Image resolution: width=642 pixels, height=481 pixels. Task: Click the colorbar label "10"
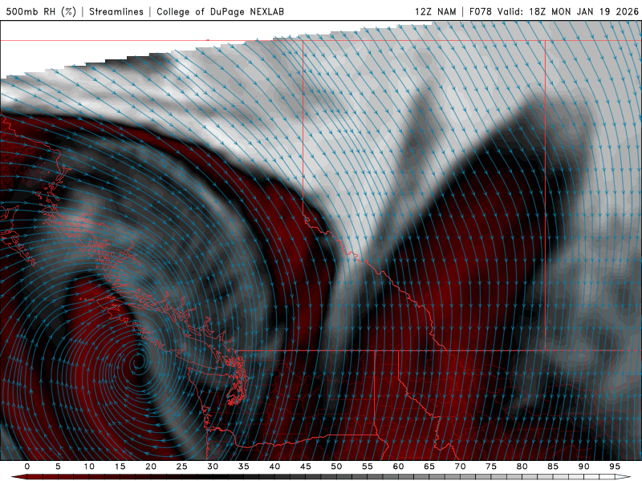coord(89,467)
